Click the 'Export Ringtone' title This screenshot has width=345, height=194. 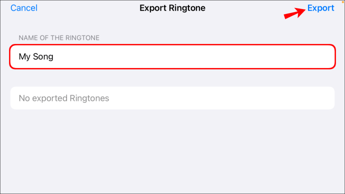tap(172, 8)
